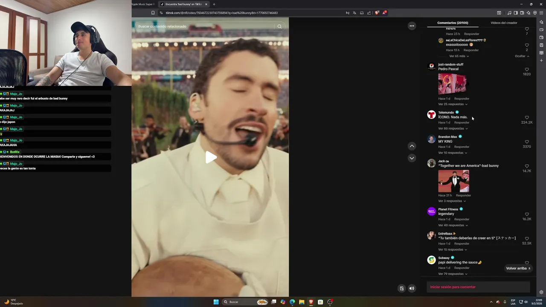This screenshot has width=546, height=307.
Task: Open the VPN shield toolbar icon
Action: (535, 13)
